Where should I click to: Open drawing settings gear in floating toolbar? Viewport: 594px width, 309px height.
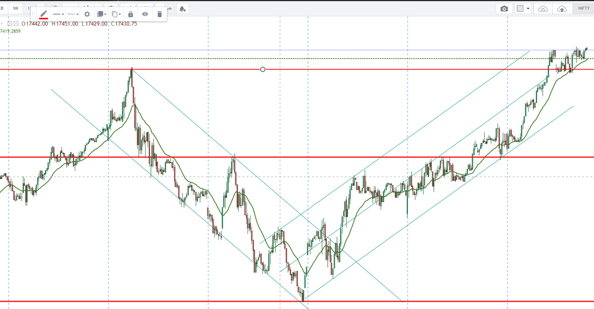pos(87,14)
